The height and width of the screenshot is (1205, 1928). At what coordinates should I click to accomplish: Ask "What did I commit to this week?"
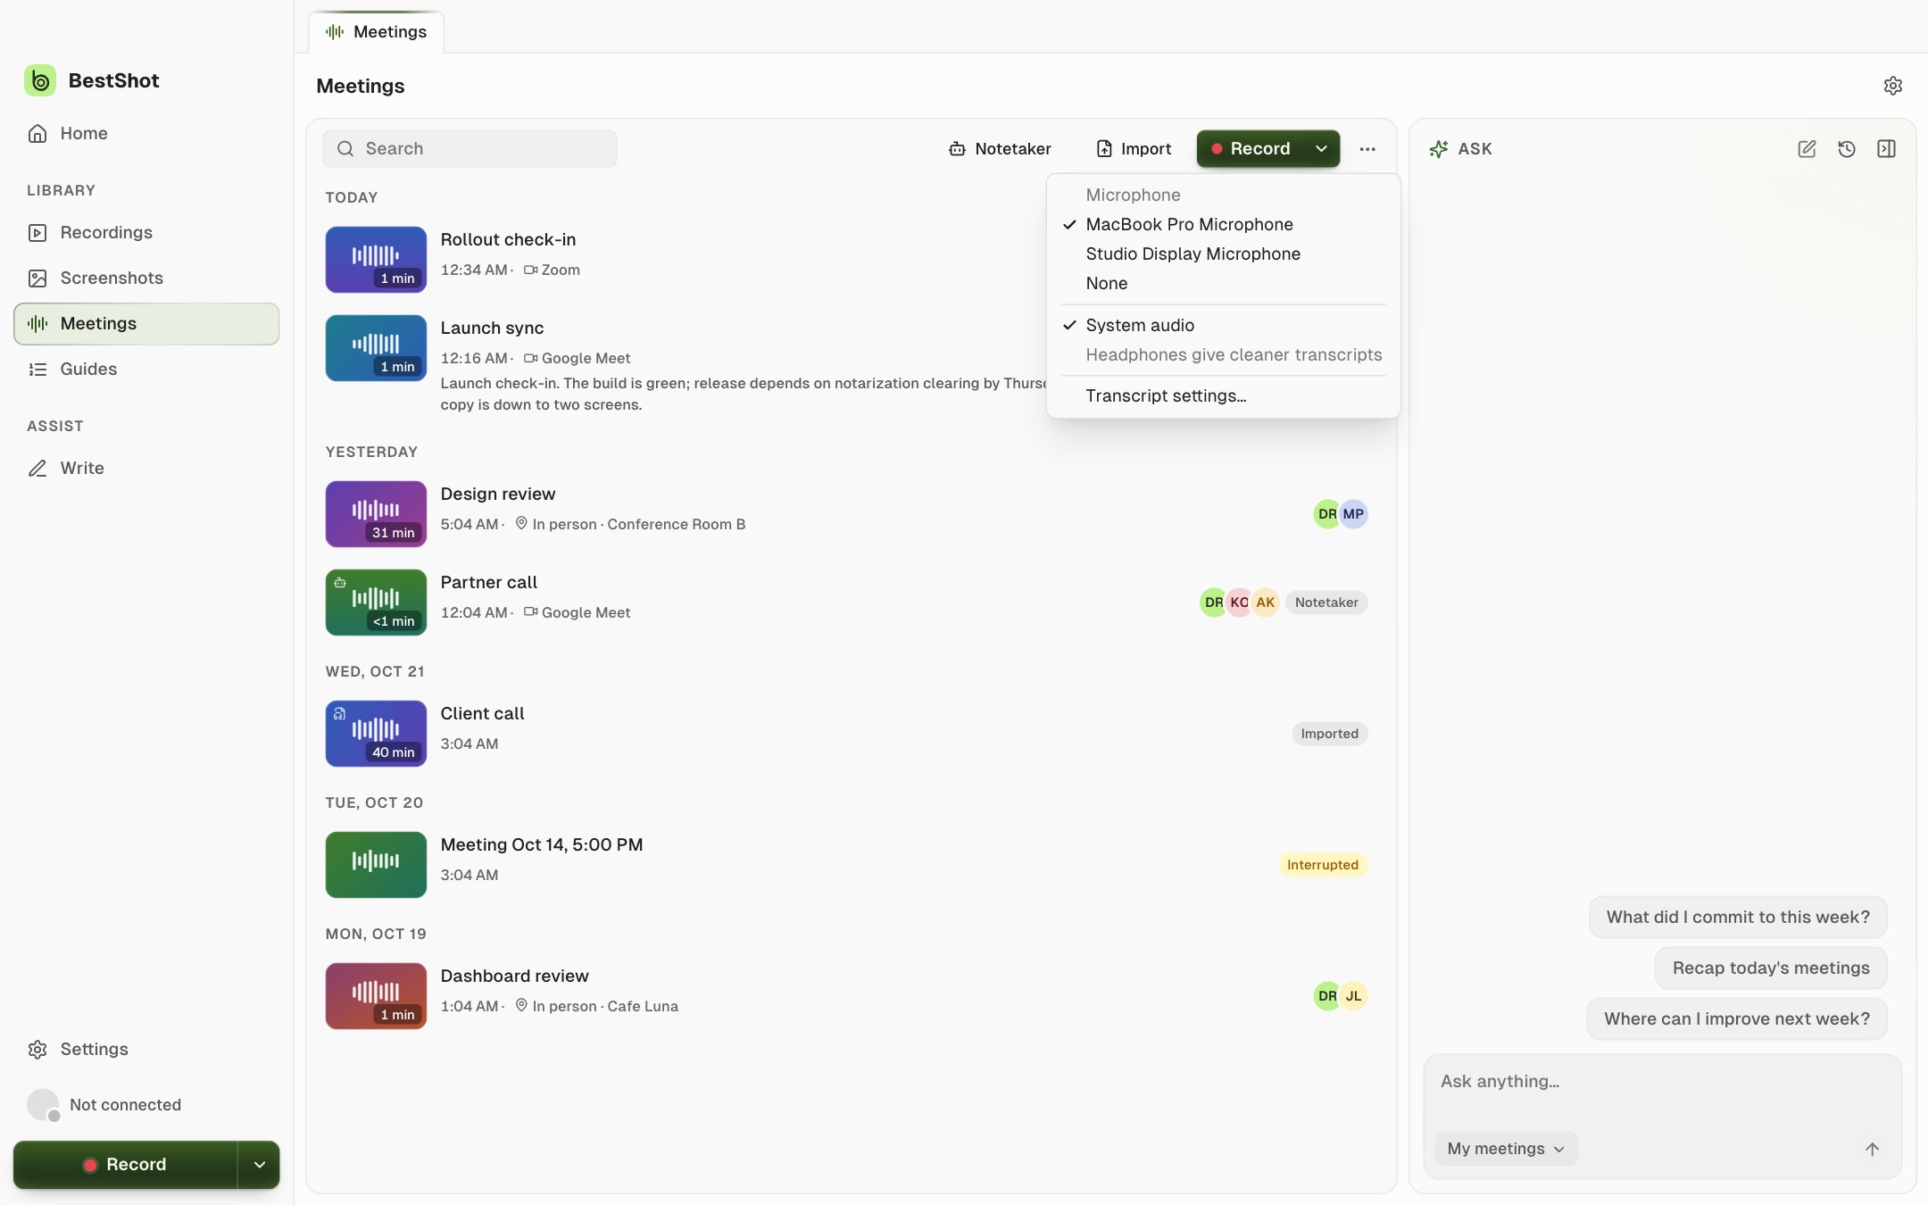[1738, 917]
